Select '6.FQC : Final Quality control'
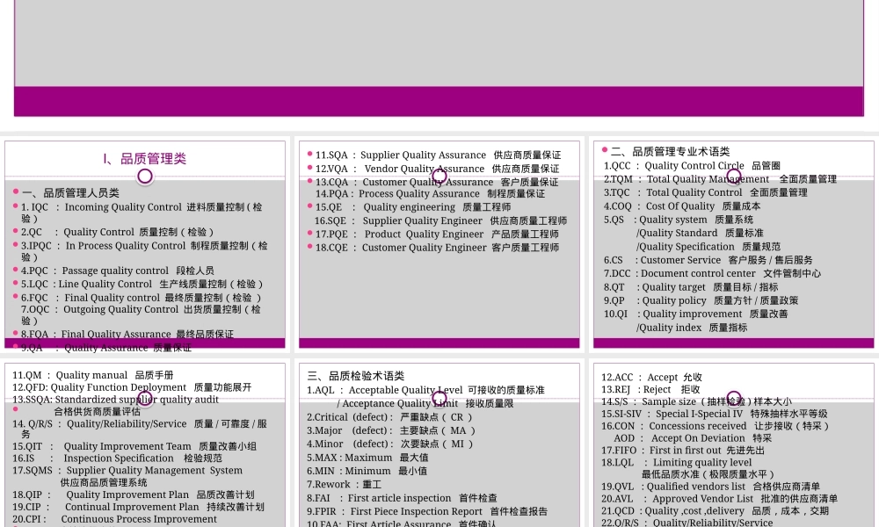 click(x=91, y=298)
